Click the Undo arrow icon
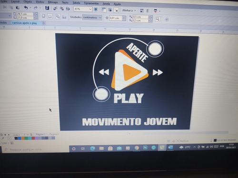 [x=26, y=8]
